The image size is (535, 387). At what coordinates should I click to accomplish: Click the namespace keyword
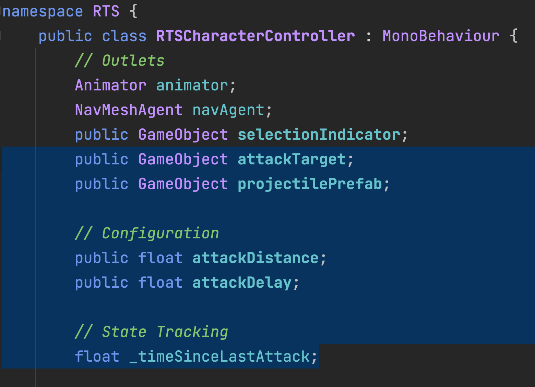pyautogui.click(x=43, y=11)
